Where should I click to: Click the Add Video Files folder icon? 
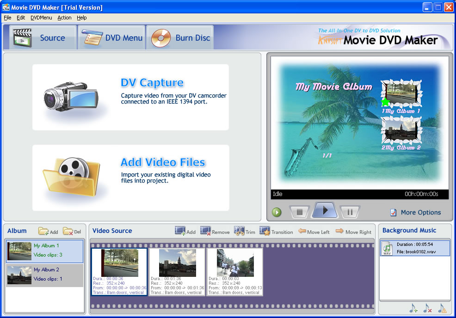71,177
